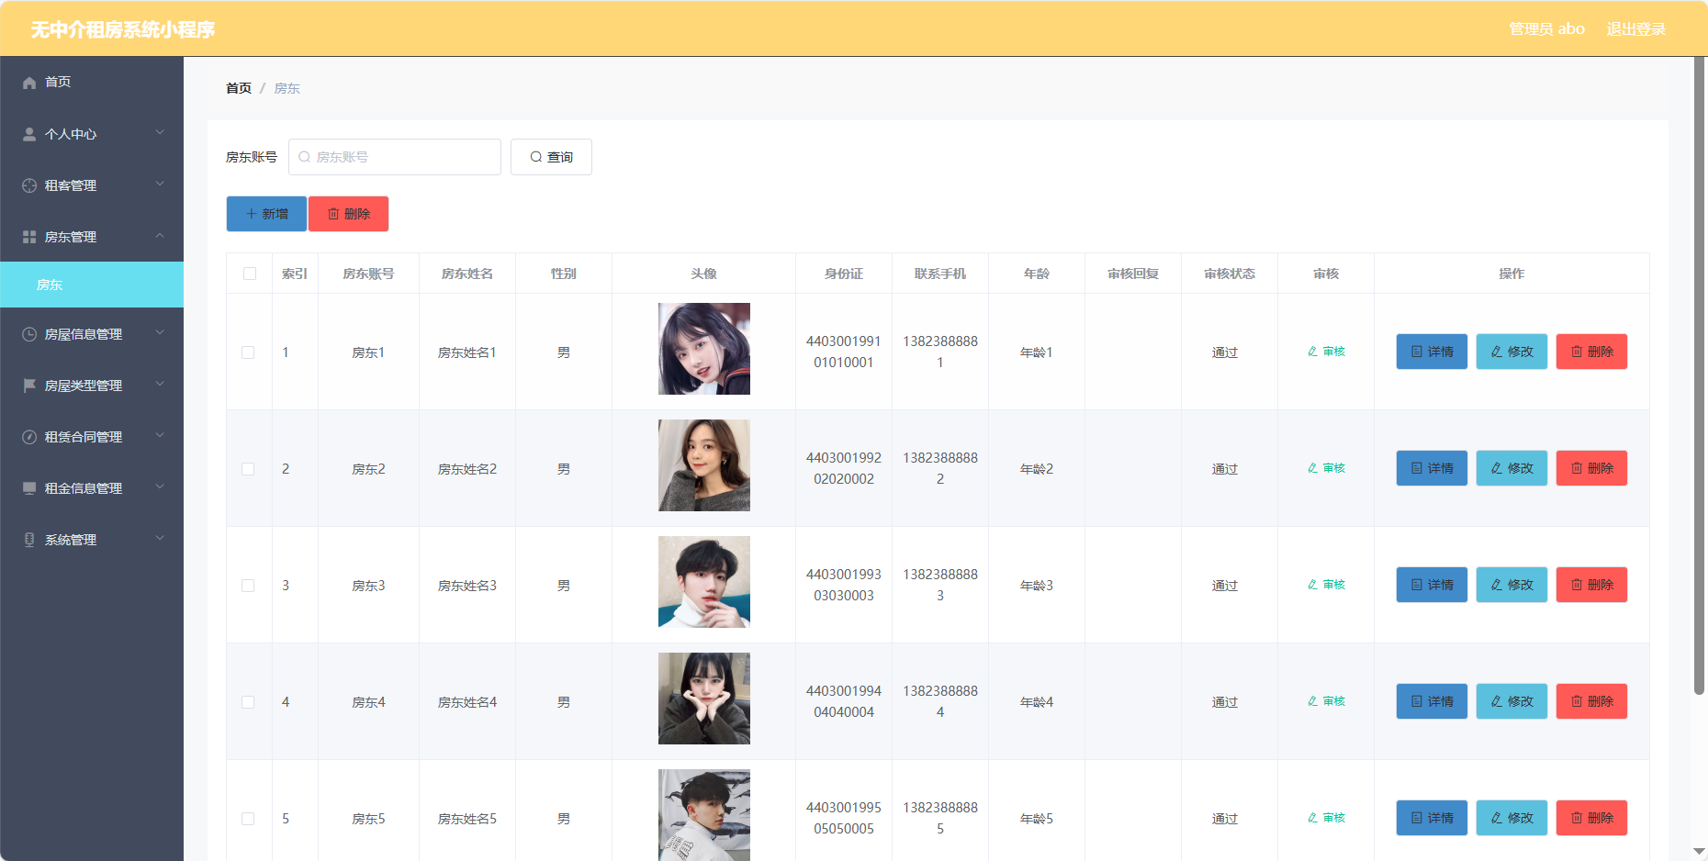The width and height of the screenshot is (1708, 861).
Task: Click the compass icon beside 租赁合同管理
Action: (29, 437)
